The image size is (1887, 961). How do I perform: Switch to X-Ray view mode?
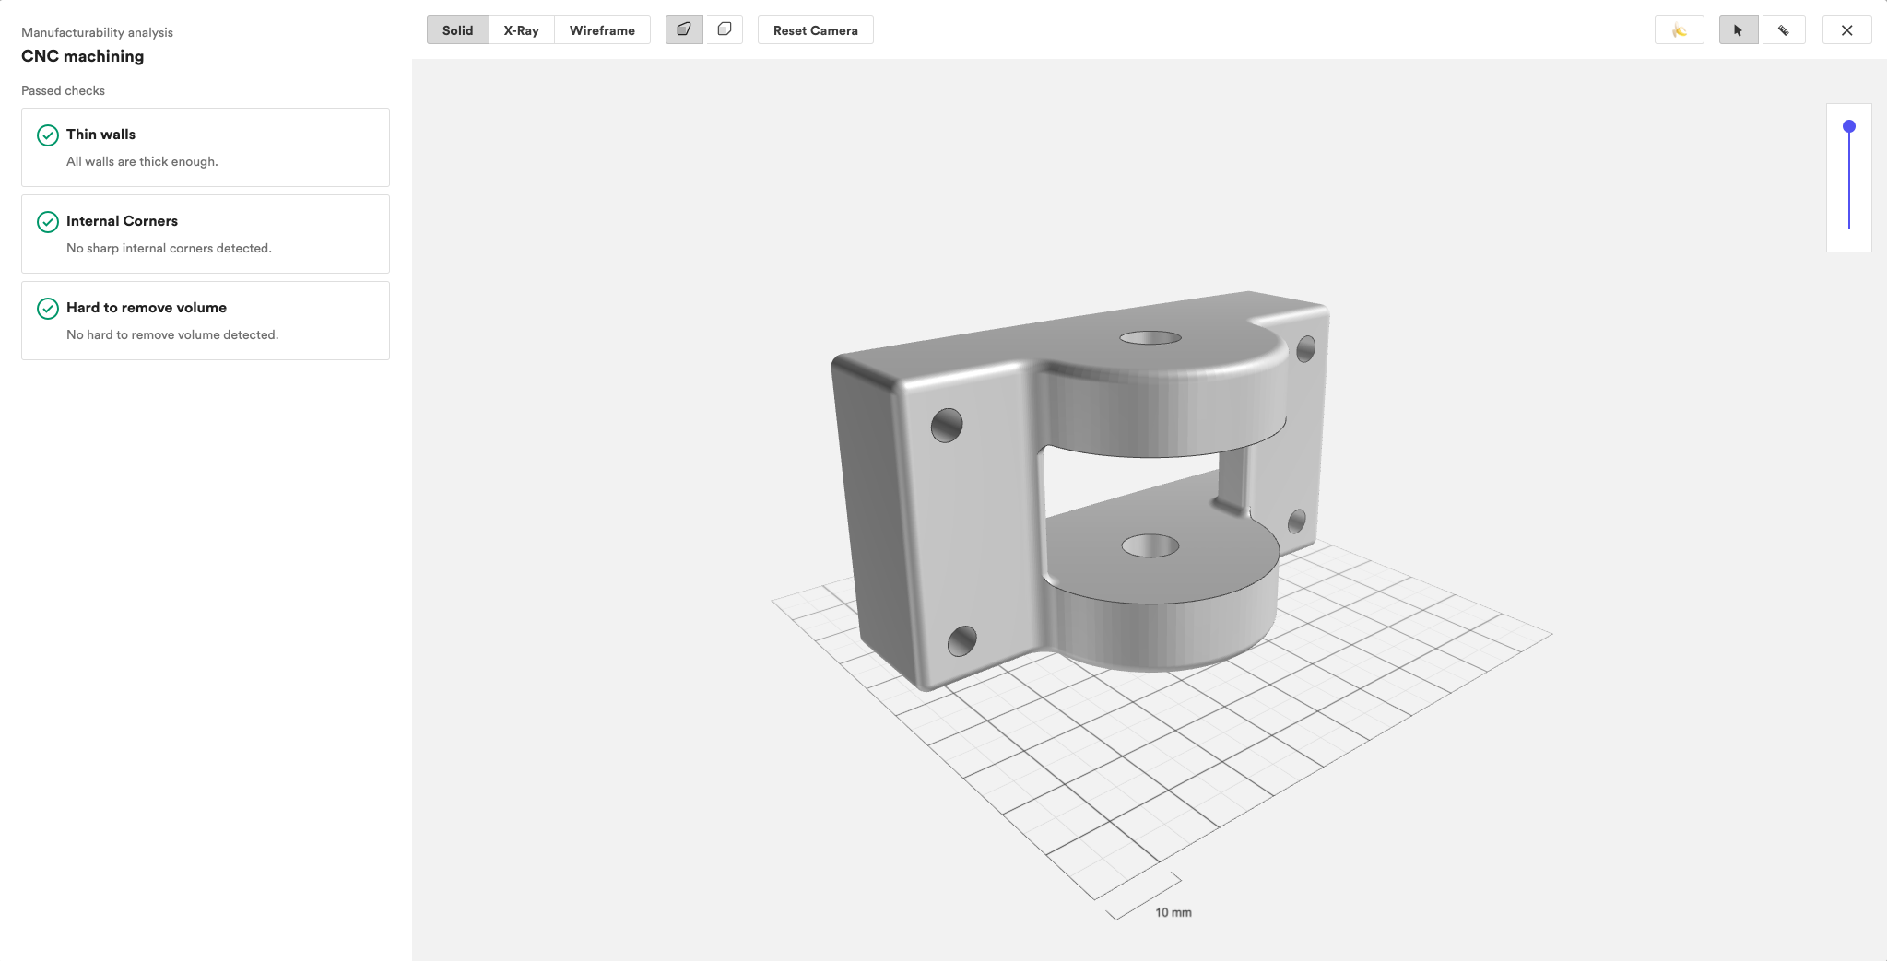521,30
